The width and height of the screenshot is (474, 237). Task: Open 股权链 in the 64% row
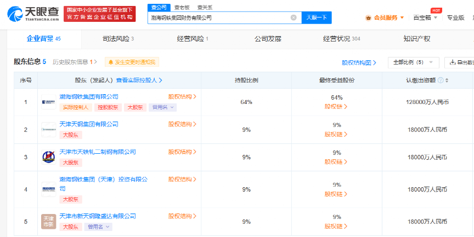click(336, 106)
